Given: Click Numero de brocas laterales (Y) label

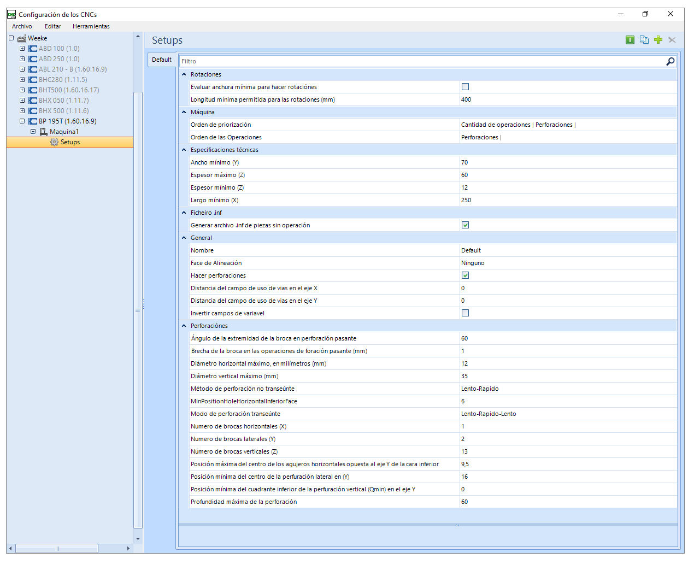Looking at the screenshot, I should click(233, 439).
